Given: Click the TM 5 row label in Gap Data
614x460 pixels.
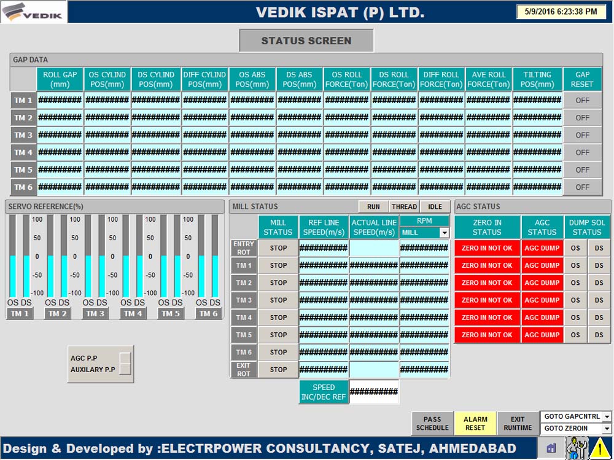Looking at the screenshot, I should tap(23, 170).
